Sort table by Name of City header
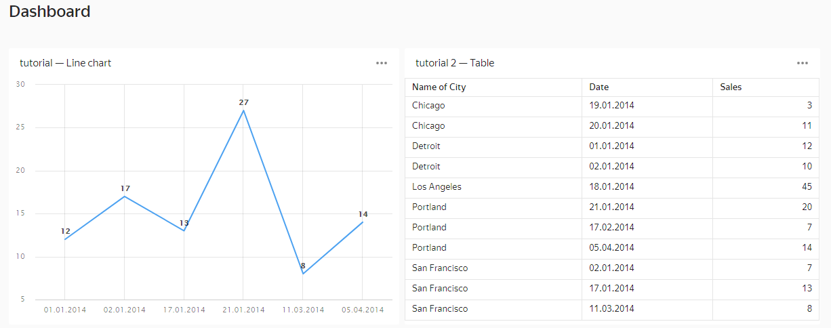 (439, 87)
